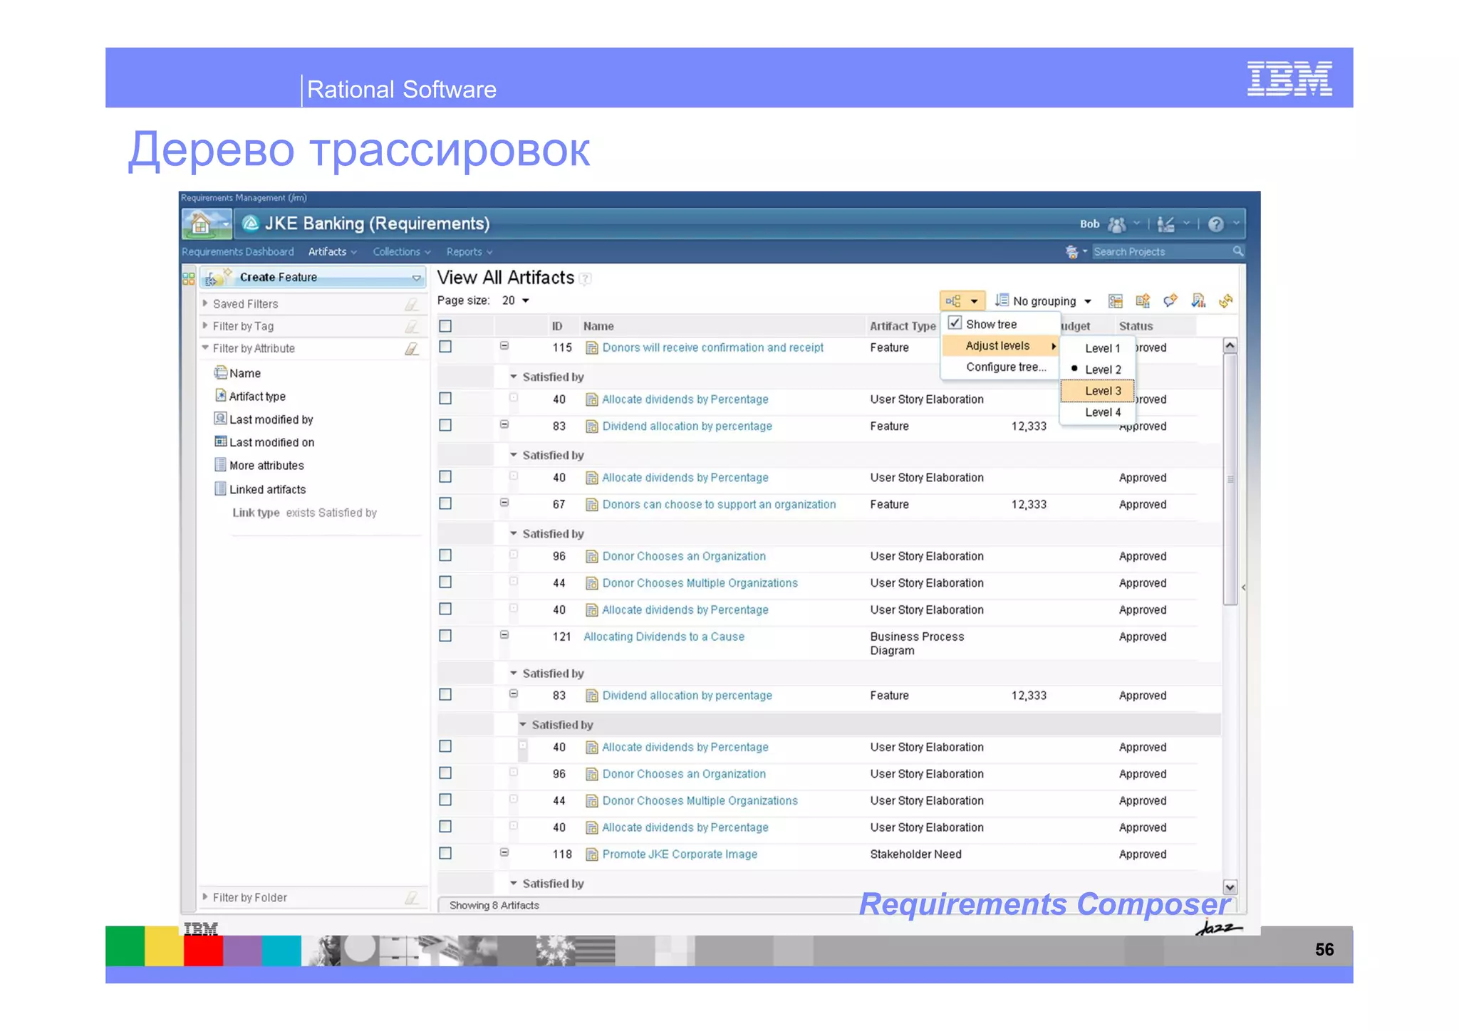Click the generate report toolbar icon
Viewport: 1459px width, 1031px height.
[1198, 301]
